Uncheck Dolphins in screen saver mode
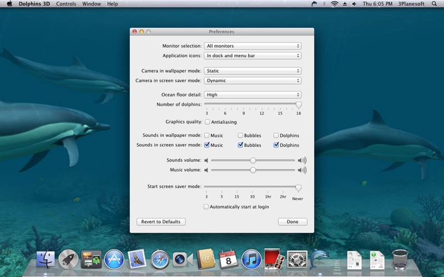The height and width of the screenshot is (277, 444). 276,145
